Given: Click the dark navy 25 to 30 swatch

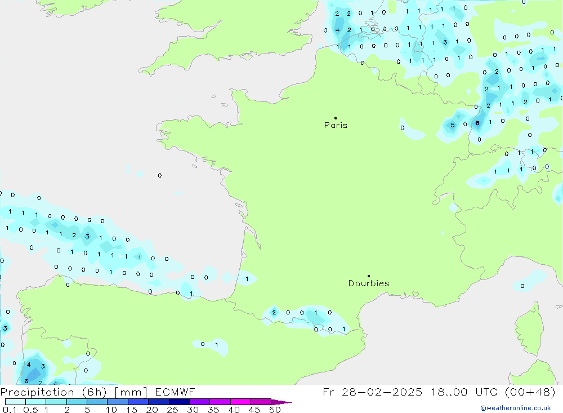Looking at the screenshot, I should click(179, 402).
